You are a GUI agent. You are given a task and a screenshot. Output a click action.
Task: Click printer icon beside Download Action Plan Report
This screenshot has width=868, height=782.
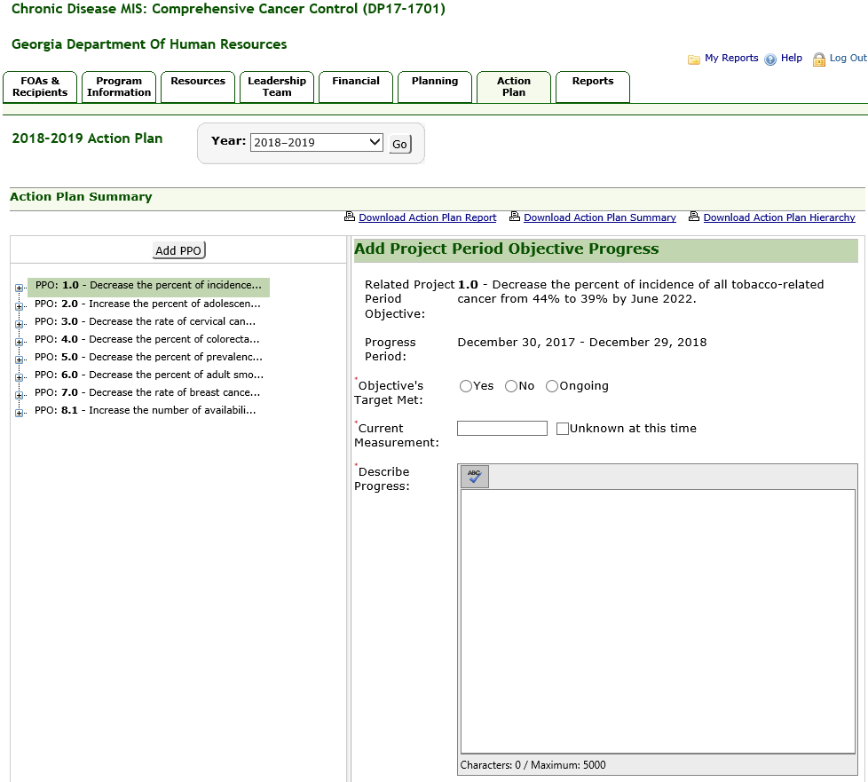(350, 217)
